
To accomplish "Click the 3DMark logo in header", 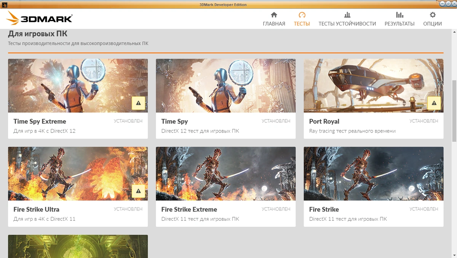I will [x=39, y=18].
